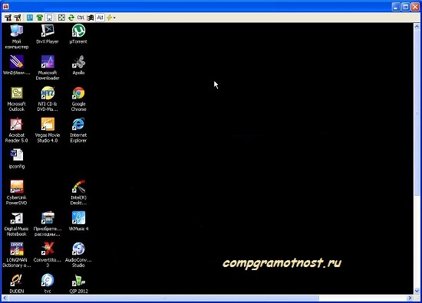Screen dimensions: 422x303
Task: Open the red A window menu icon
Action: point(5,6)
